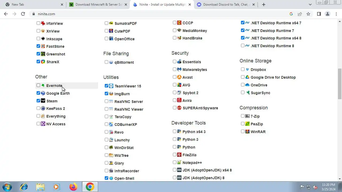Click the Malwarebytes icon
342x192 pixels.
coord(179,69)
